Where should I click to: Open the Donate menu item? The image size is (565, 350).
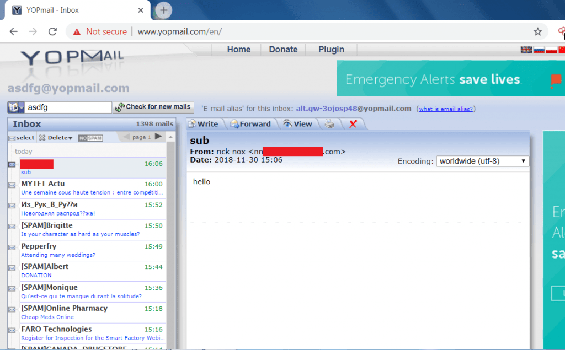click(283, 50)
